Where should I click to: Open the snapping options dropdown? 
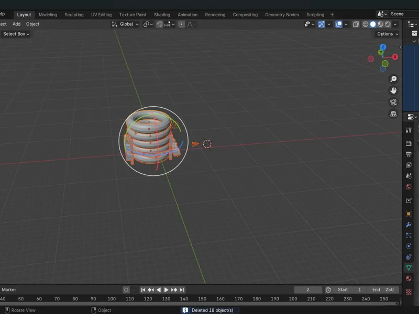[x=170, y=24]
